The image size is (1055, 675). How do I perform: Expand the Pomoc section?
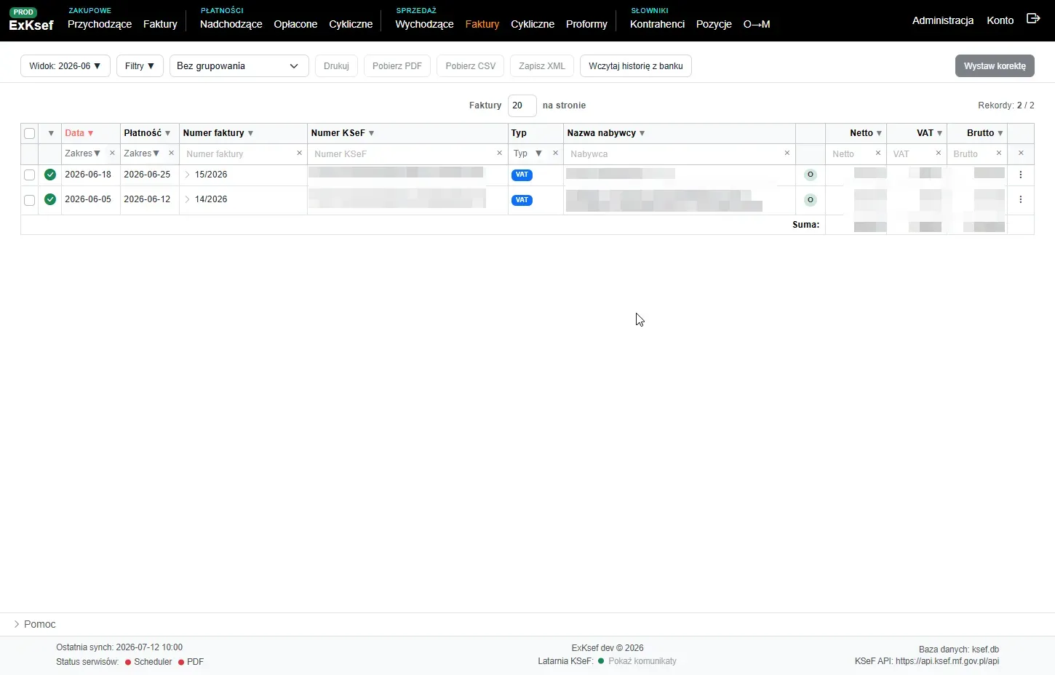coord(34,624)
